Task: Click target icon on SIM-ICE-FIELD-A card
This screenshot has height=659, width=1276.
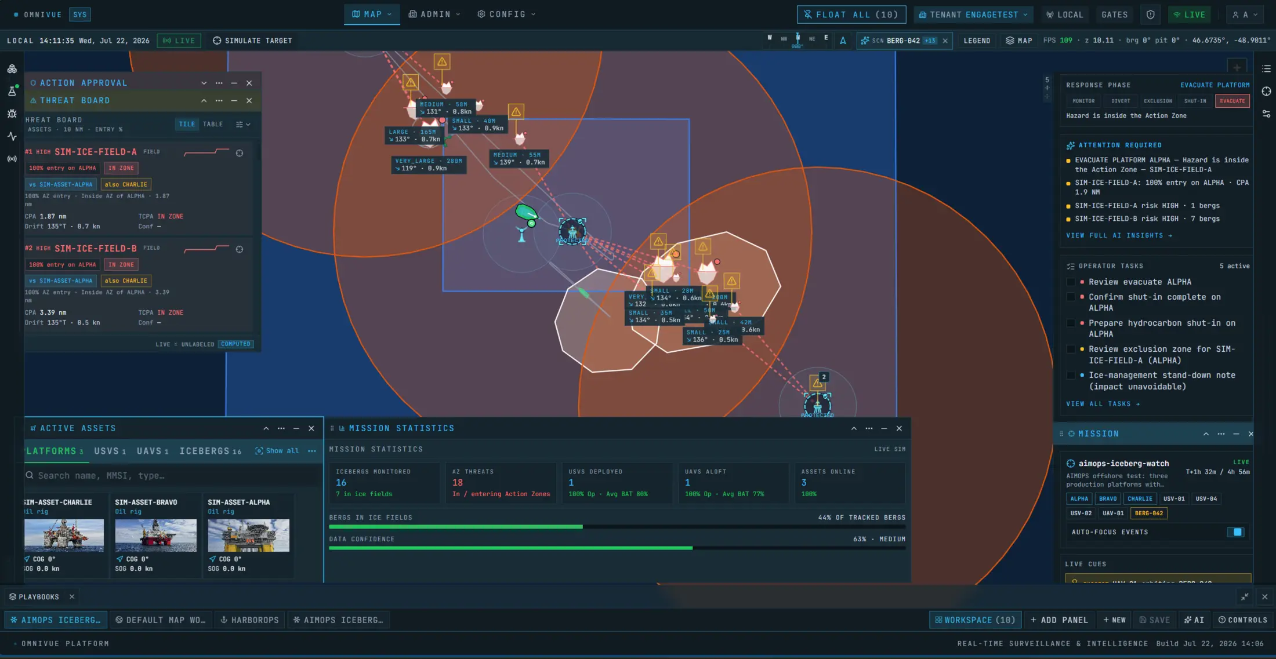Action: click(240, 153)
